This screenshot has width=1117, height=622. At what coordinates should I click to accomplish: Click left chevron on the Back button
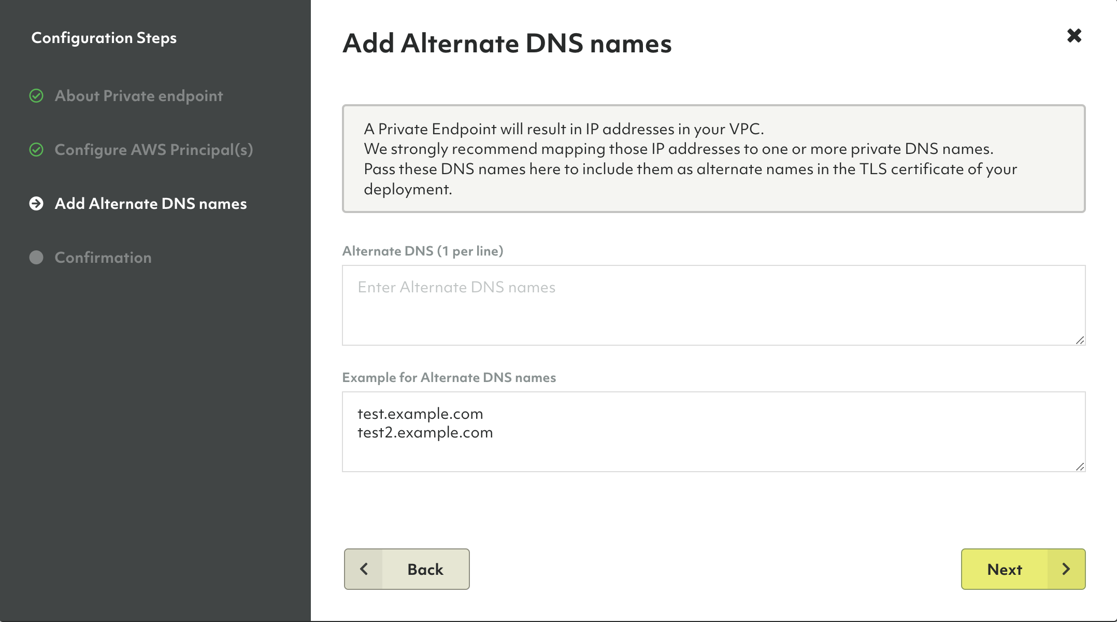click(x=364, y=569)
